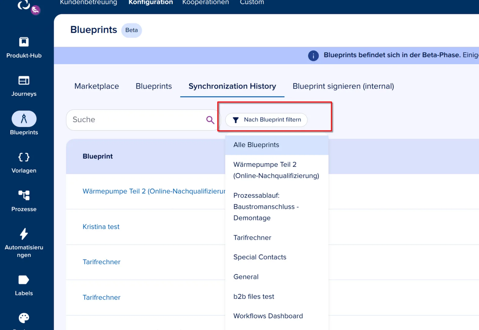
Task: Select the Synchronization History tab
Action: 232,86
